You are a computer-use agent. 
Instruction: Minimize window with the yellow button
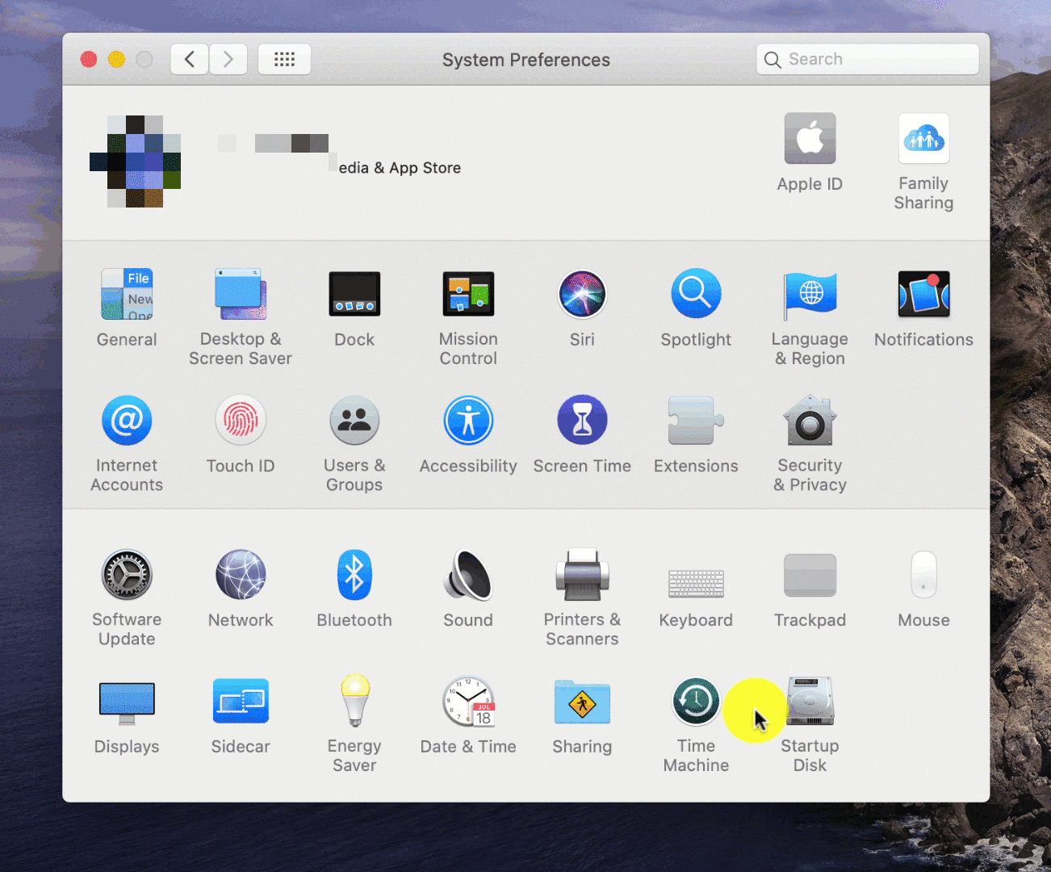point(116,59)
